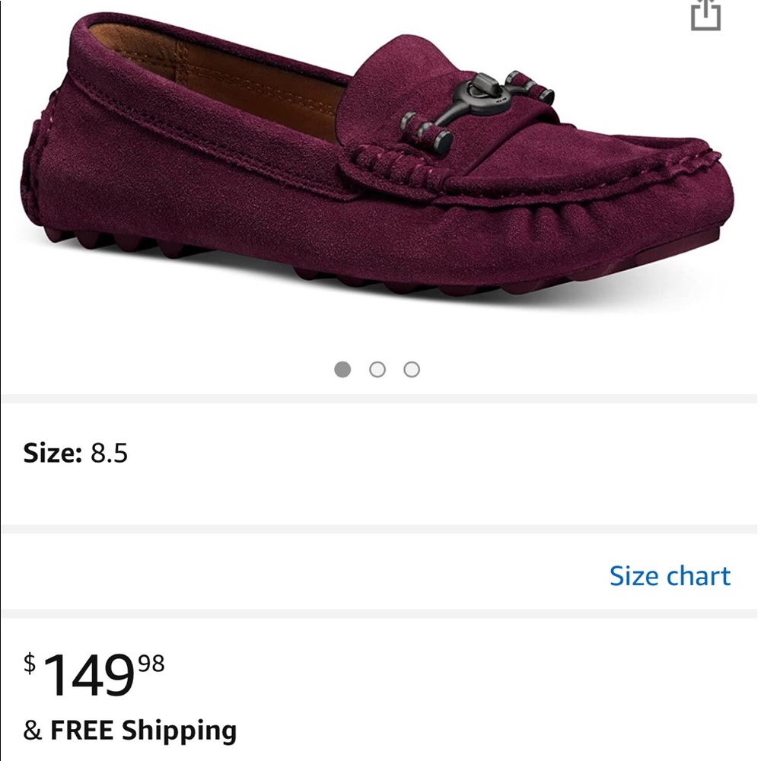Image resolution: width=761 pixels, height=761 pixels.
Task: Click the blue Size chart link
Action: 668,576
